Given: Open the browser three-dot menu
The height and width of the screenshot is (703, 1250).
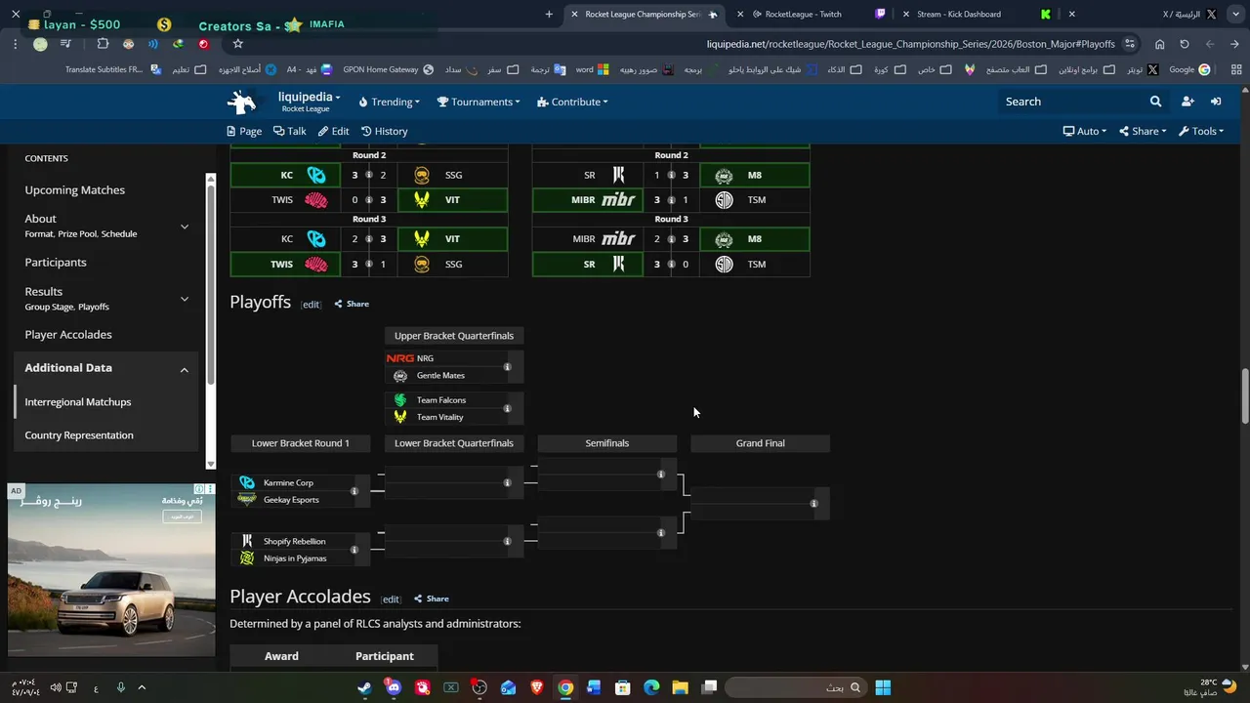Looking at the screenshot, I should click(x=16, y=44).
